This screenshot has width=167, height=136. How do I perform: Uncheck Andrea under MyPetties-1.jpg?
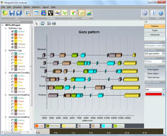click(13, 31)
